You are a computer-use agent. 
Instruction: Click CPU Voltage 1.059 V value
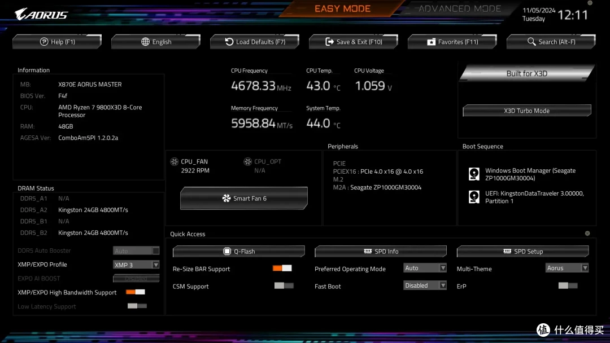point(373,86)
